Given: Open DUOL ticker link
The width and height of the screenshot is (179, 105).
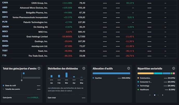Looking at the screenshot, I should 5,41.
